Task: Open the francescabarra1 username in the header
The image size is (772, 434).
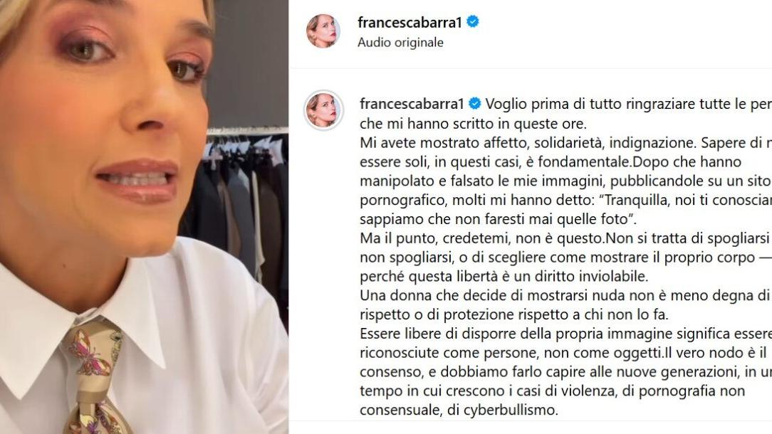Action: tap(410, 23)
